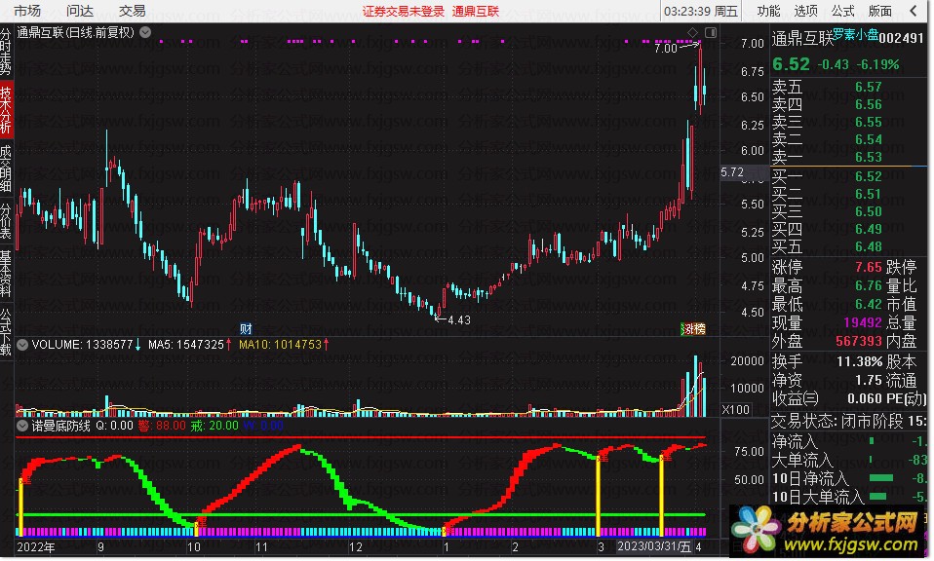This screenshot has width=934, height=561.
Task: Open the 问达 menu
Action: coord(80,11)
